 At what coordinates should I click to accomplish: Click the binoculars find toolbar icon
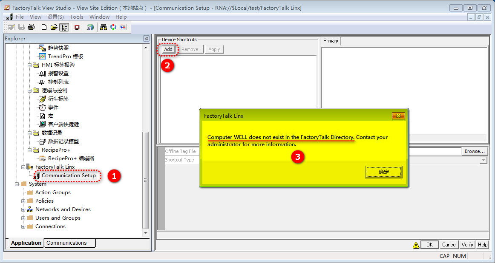103,27
